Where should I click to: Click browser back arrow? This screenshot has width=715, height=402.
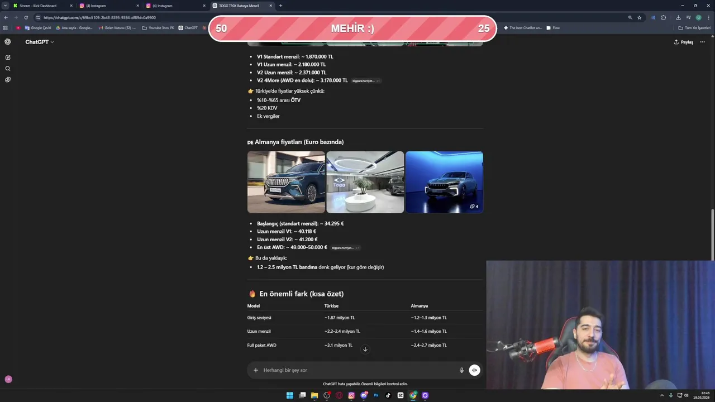pos(6,17)
